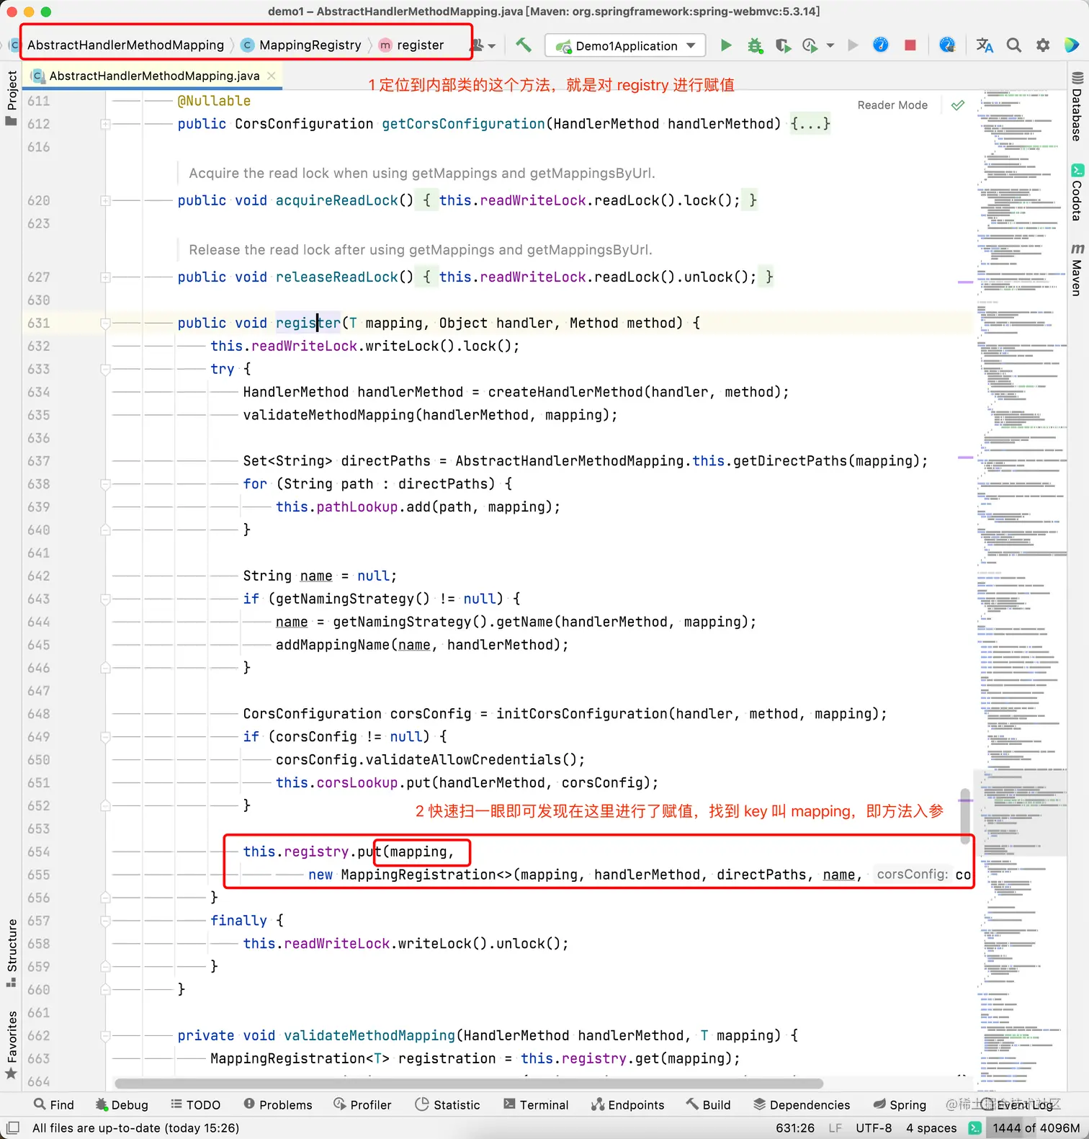Toggle Reader Mode in the editor
Viewport: 1089px width, 1139px height.
(892, 105)
